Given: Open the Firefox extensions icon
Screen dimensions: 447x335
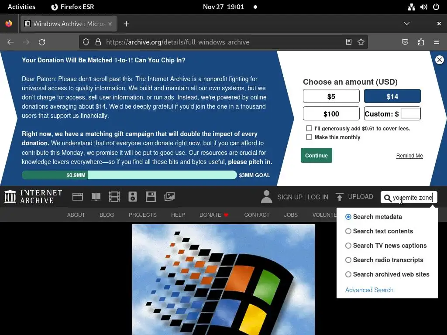Looking at the screenshot, I should (x=421, y=42).
